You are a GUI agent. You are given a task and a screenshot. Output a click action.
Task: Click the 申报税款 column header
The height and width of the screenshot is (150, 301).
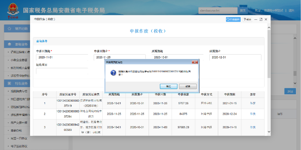click(x=183, y=94)
